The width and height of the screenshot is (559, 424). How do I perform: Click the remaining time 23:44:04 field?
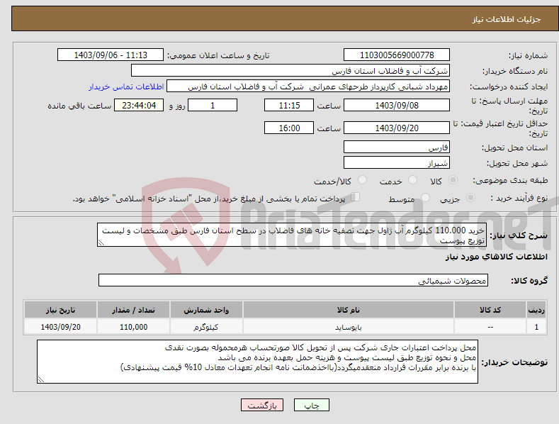pyautogui.click(x=139, y=105)
